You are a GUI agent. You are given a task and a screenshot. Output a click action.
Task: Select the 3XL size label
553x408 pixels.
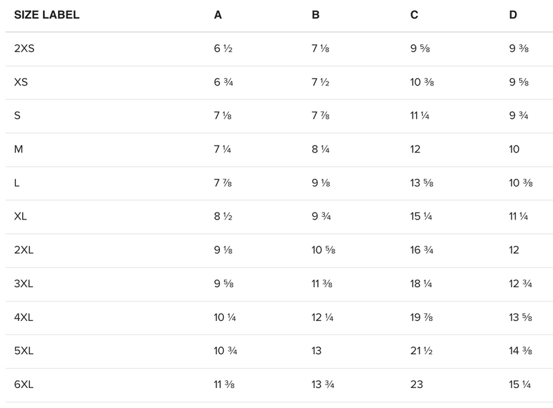[24, 284]
